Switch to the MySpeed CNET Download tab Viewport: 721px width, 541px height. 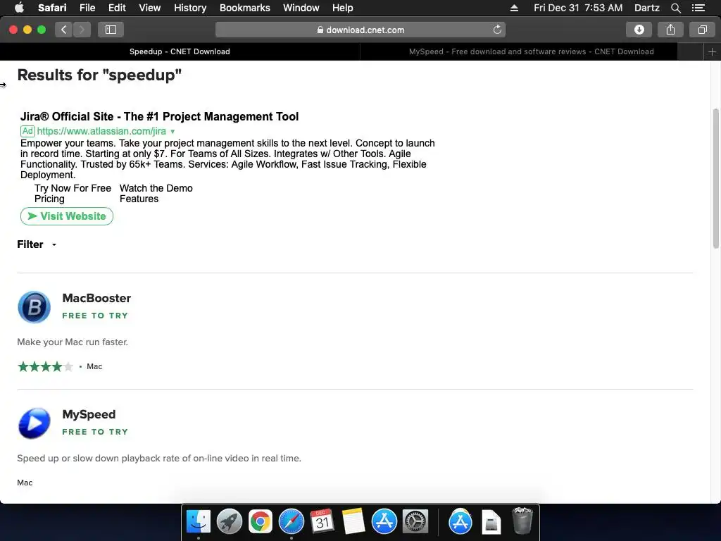(531, 51)
